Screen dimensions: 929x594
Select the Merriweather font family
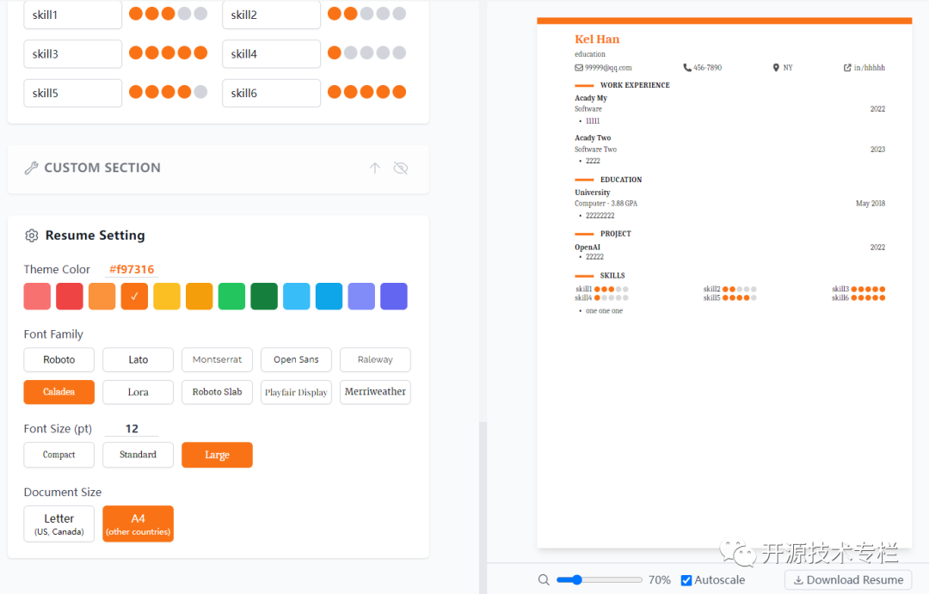pos(375,392)
